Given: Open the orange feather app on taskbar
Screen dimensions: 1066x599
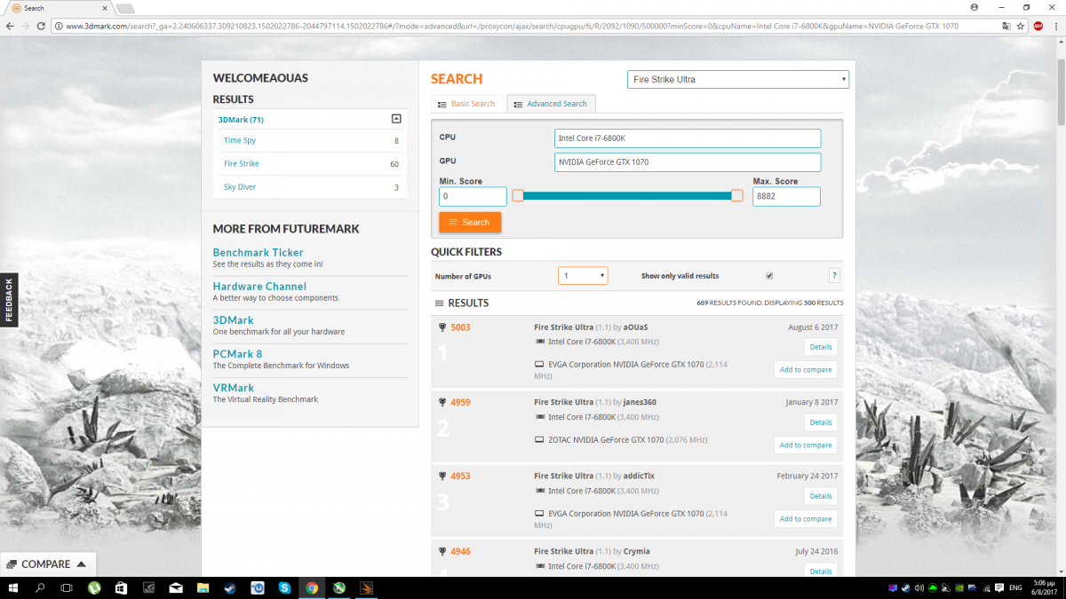Looking at the screenshot, I should [x=366, y=587].
